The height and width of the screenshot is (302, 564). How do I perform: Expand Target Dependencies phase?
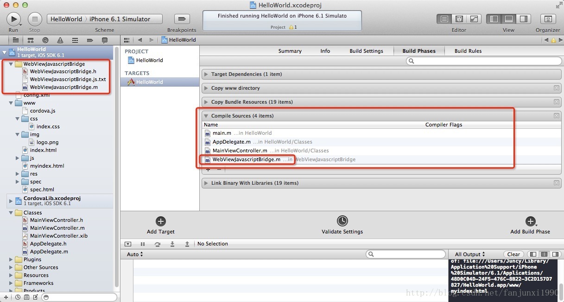(206, 74)
